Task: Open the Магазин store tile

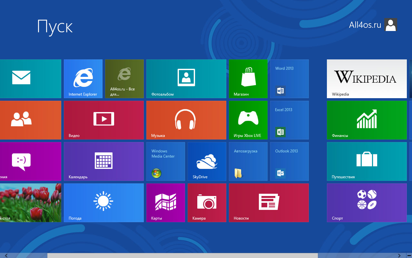Action: (x=248, y=79)
